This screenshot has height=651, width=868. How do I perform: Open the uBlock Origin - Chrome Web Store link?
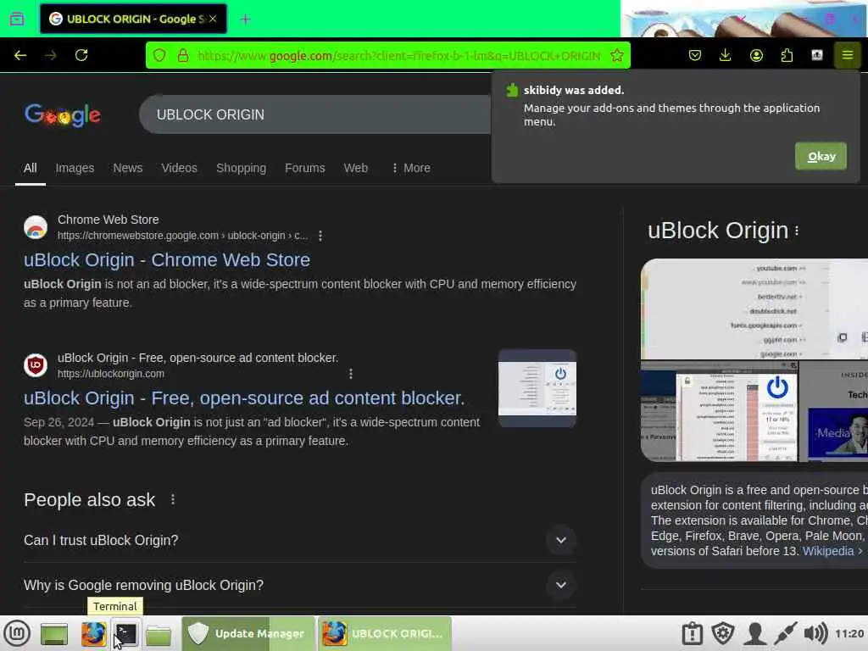[167, 260]
